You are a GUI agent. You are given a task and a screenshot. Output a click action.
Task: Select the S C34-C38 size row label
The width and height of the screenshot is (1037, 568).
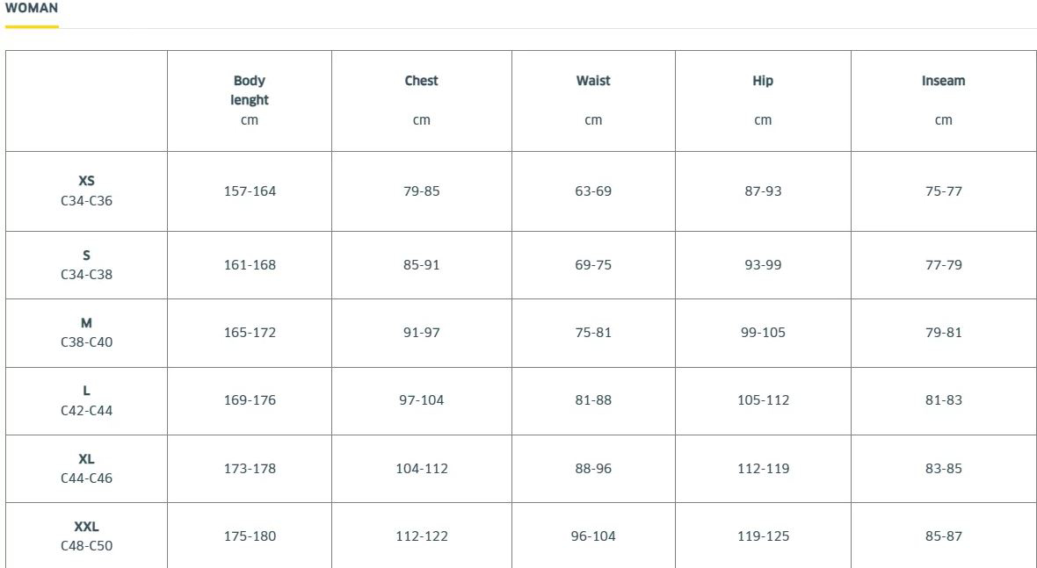point(87,265)
